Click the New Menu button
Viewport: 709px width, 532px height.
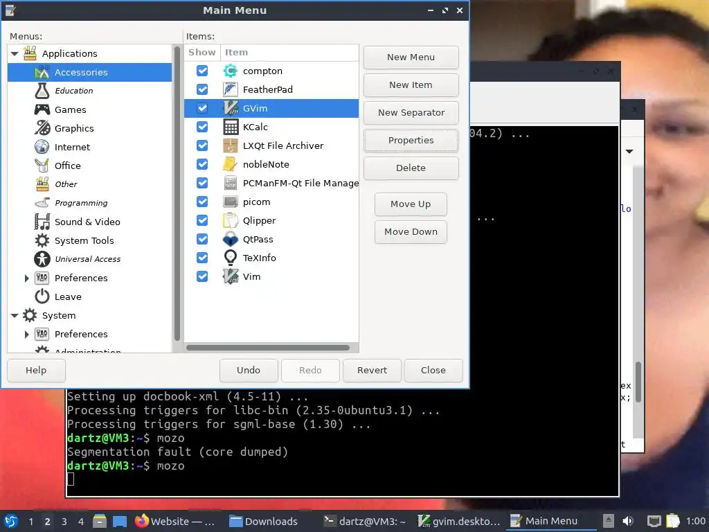tap(411, 57)
